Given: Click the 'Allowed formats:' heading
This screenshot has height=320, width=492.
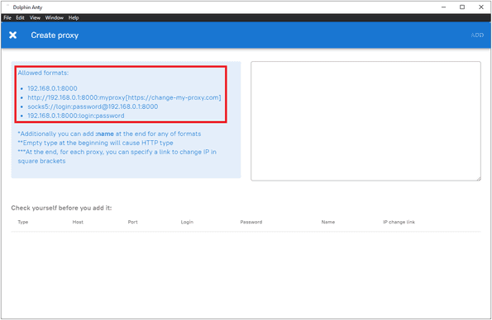Looking at the screenshot, I should pyautogui.click(x=43, y=73).
